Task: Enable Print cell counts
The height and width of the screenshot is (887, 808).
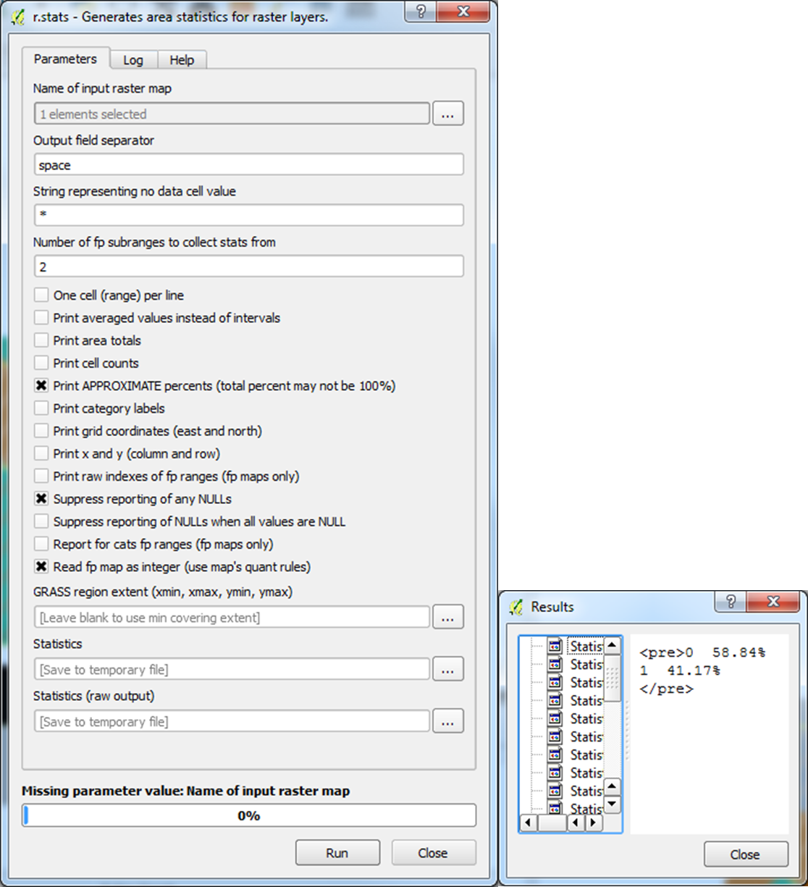Action: point(41,362)
